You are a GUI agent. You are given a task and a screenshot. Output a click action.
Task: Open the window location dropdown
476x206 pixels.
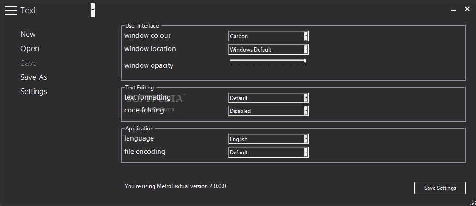tap(268, 49)
